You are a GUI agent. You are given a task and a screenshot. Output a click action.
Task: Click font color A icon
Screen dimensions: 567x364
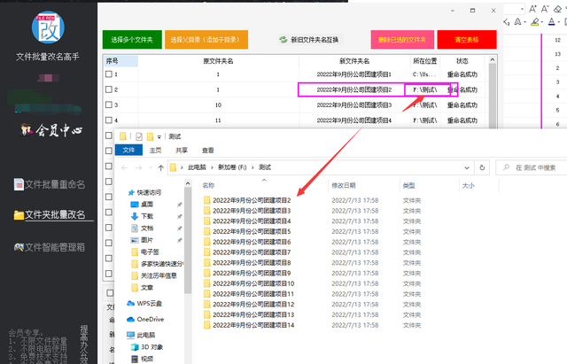click(x=551, y=22)
